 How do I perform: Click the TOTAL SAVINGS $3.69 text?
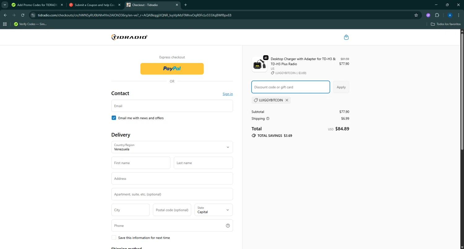275,136
